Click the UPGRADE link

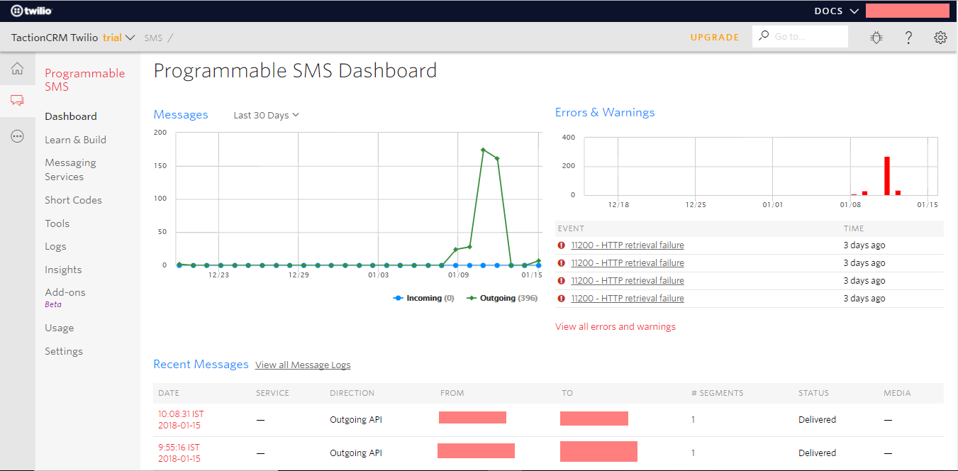point(715,38)
